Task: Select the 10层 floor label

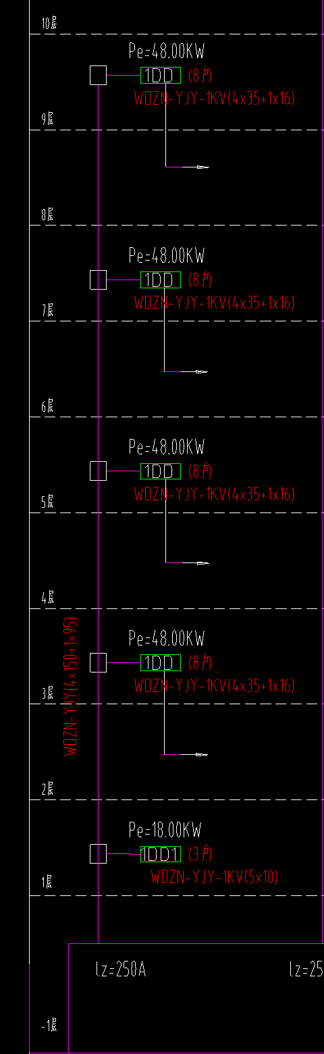Action: pyautogui.click(x=49, y=24)
